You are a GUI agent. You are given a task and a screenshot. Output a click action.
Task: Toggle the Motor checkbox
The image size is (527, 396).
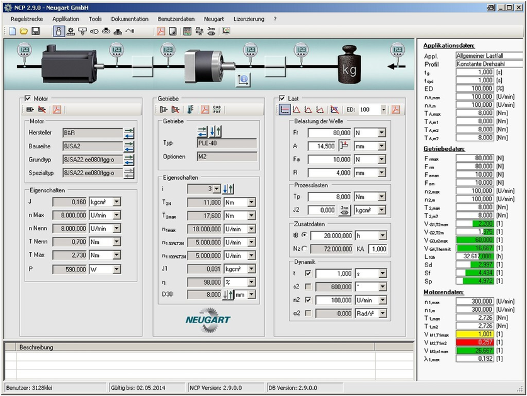tap(28, 98)
